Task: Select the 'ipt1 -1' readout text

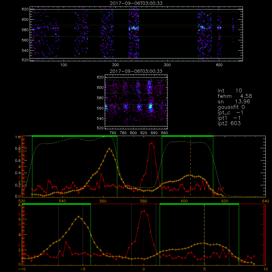Action: coord(229,118)
